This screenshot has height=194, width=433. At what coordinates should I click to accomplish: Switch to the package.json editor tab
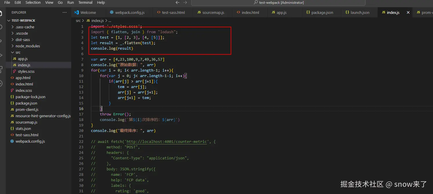[x=322, y=12]
